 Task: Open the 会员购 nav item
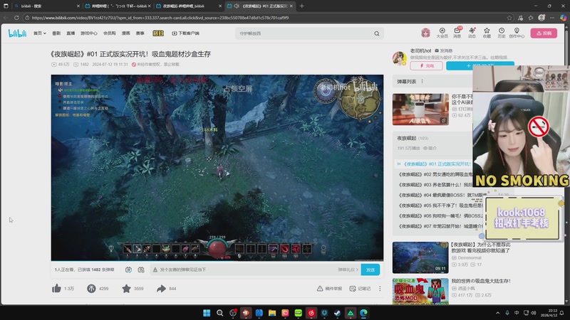tap(110, 33)
